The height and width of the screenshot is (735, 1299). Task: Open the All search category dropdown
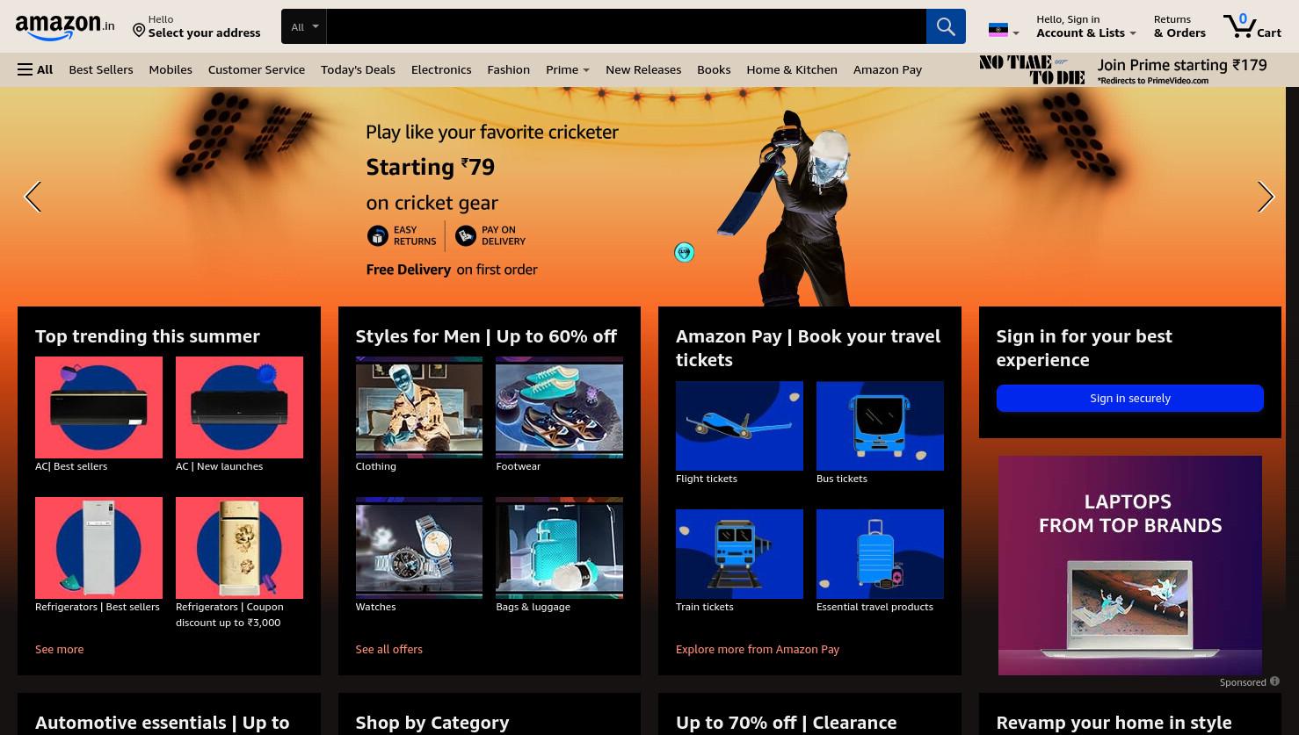[x=304, y=26]
